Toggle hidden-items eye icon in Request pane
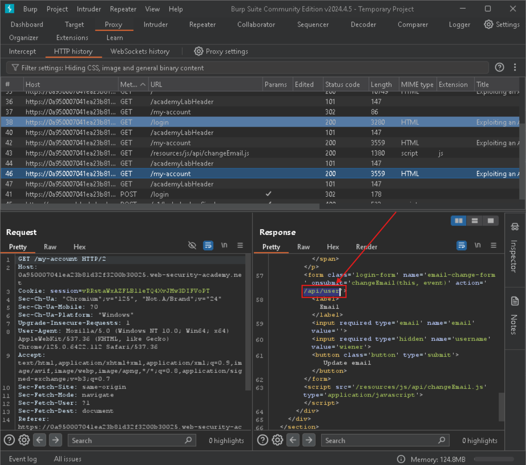Viewport: 526px width, 465px height. click(192, 246)
